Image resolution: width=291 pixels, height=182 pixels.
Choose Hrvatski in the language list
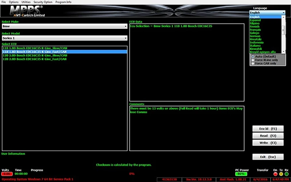click(x=266, y=39)
